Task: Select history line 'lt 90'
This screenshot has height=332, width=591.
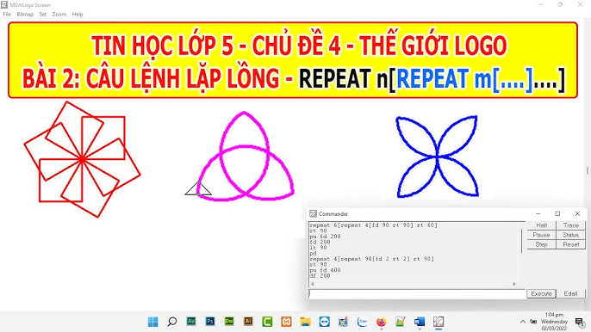Action: click(x=318, y=248)
